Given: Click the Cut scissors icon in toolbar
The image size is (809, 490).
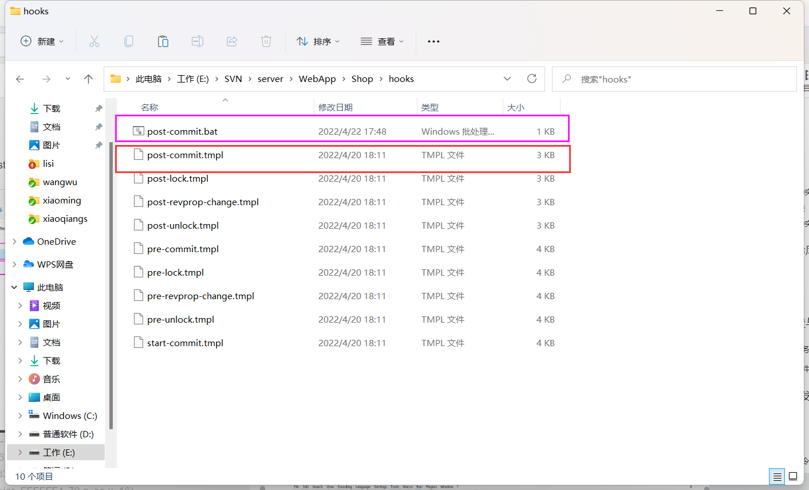Looking at the screenshot, I should 94,41.
